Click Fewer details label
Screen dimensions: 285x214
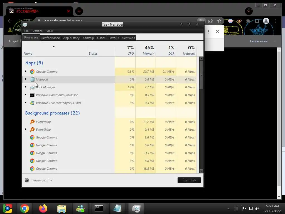[42, 180]
